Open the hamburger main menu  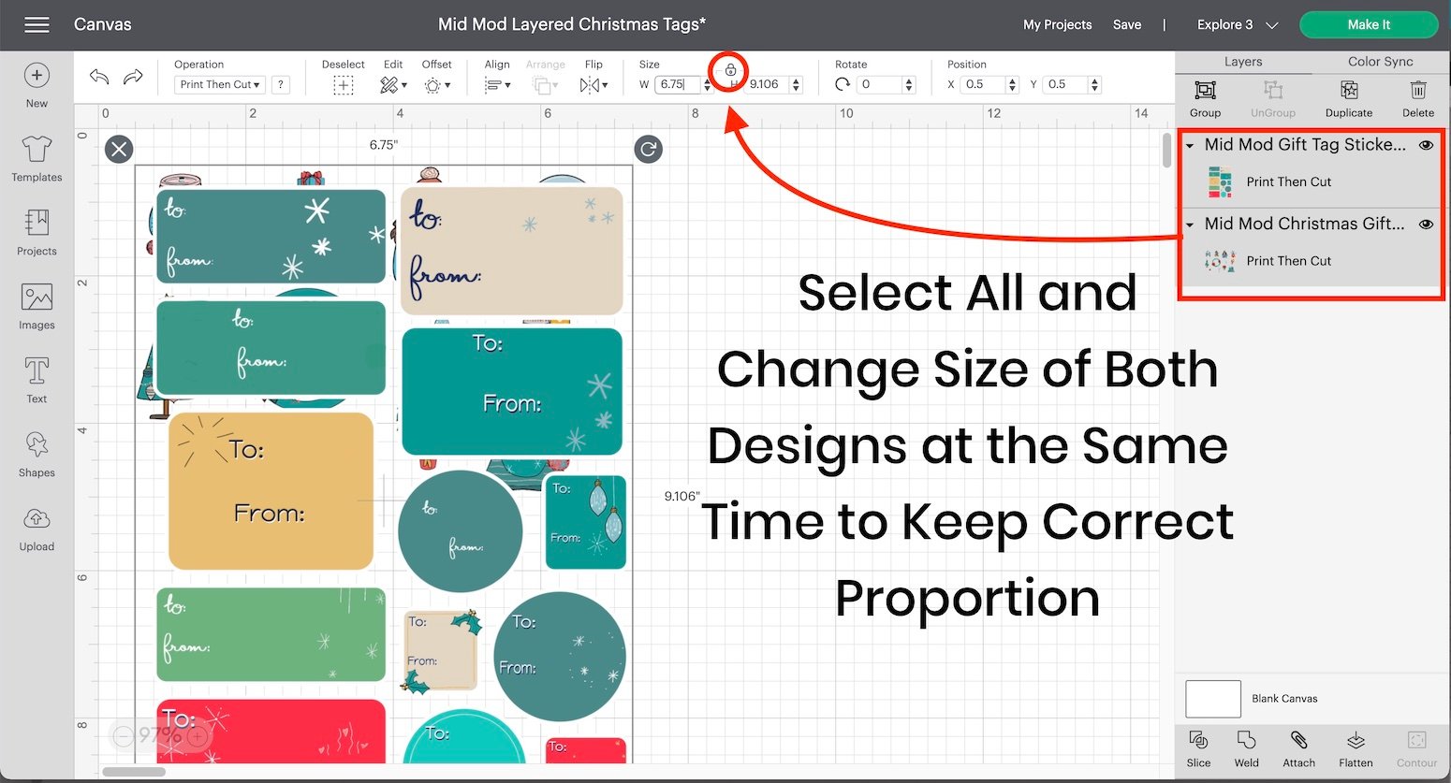pyautogui.click(x=37, y=24)
